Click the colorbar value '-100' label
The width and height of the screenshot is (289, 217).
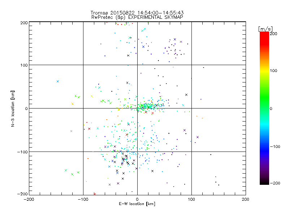[x=275, y=147]
